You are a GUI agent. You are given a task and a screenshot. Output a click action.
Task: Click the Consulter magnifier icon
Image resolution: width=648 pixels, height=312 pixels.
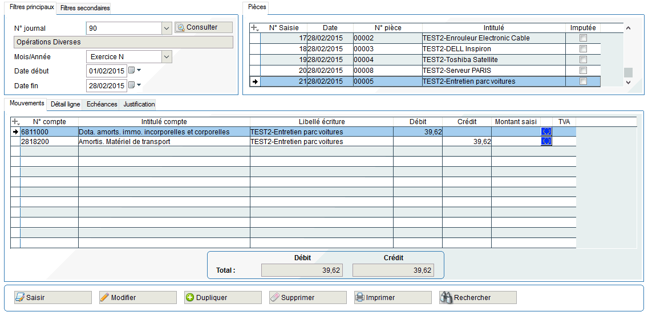pos(181,27)
